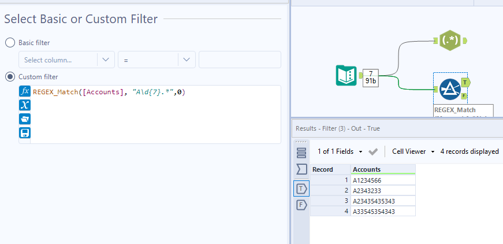503x244 pixels.
Task: Select the Custom filter radio button
Action: 10,76
